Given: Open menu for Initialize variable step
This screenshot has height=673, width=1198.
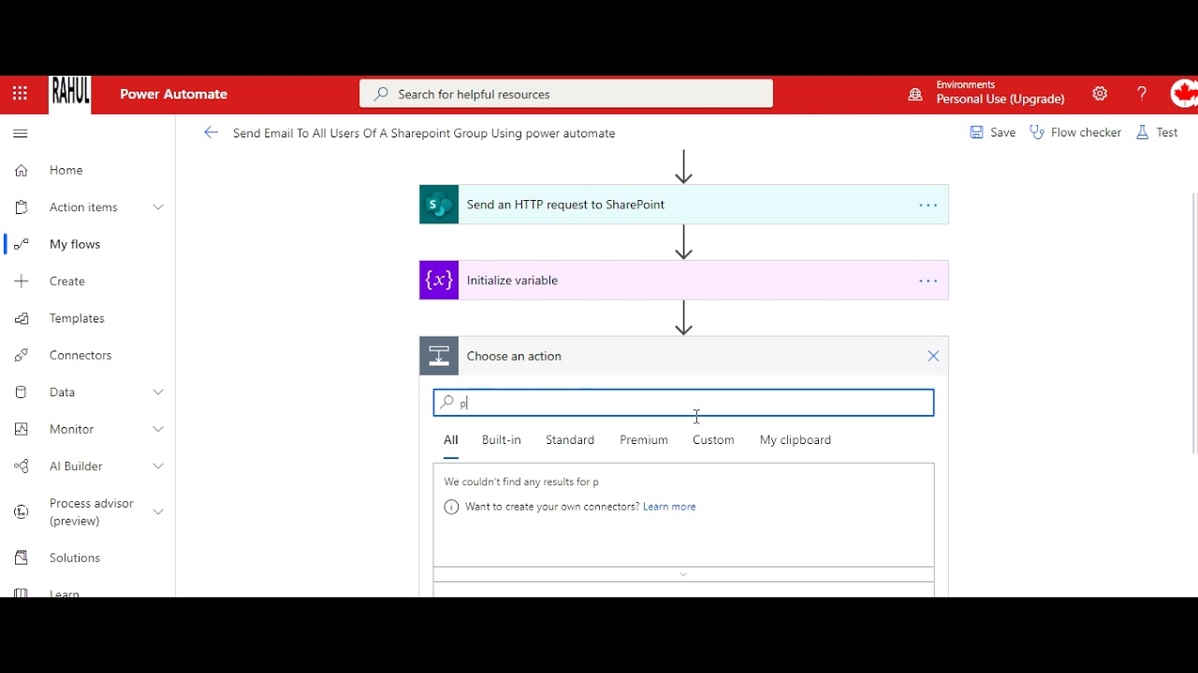Looking at the screenshot, I should (x=928, y=280).
